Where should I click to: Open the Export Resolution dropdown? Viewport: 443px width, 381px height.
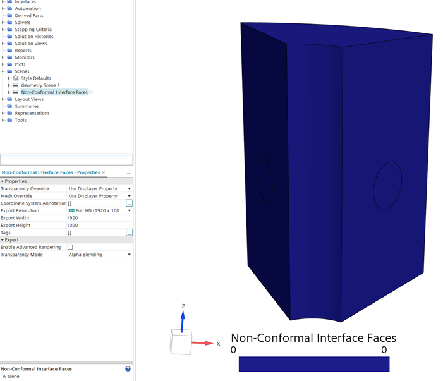click(x=129, y=210)
